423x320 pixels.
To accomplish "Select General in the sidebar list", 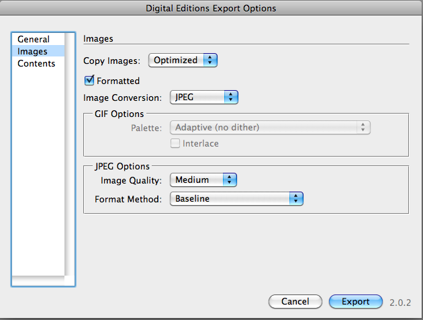I will [x=34, y=39].
